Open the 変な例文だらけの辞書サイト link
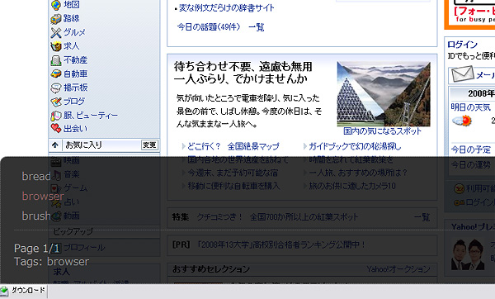The image size is (495, 299). [226, 8]
